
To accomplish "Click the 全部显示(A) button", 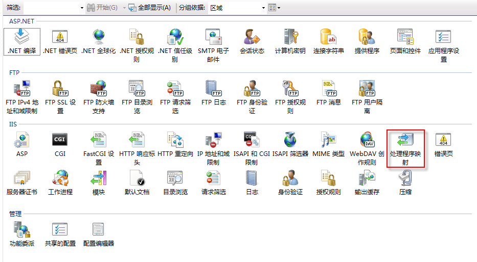I will click(x=149, y=8).
